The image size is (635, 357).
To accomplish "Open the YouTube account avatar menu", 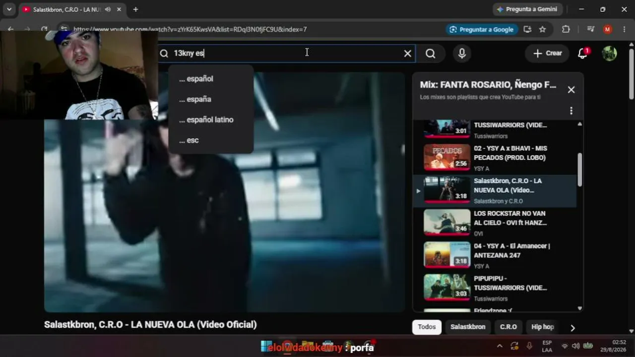I will 609,54.
